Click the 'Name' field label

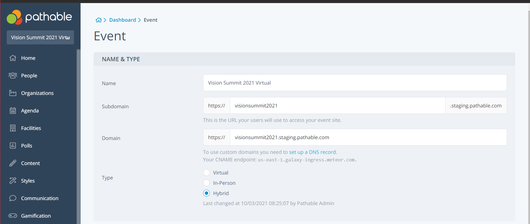pos(109,83)
